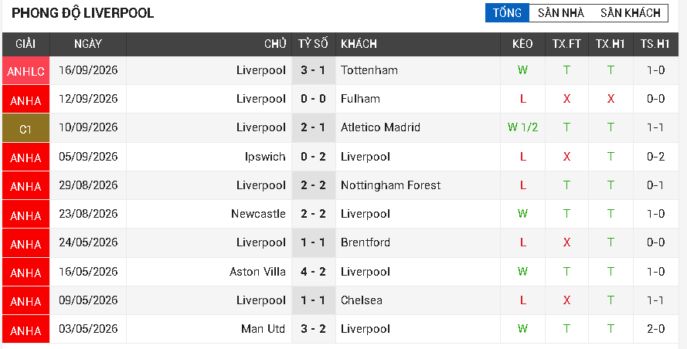Click the ANHLC league badge
The image size is (687, 349).
(26, 70)
